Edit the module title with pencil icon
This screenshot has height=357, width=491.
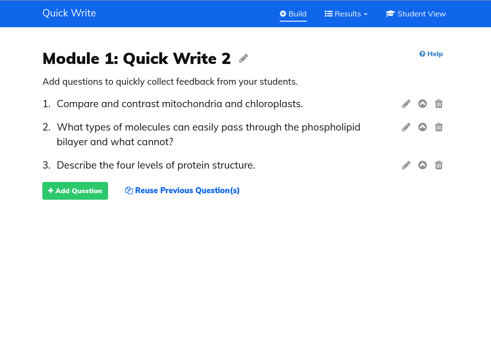[244, 58]
